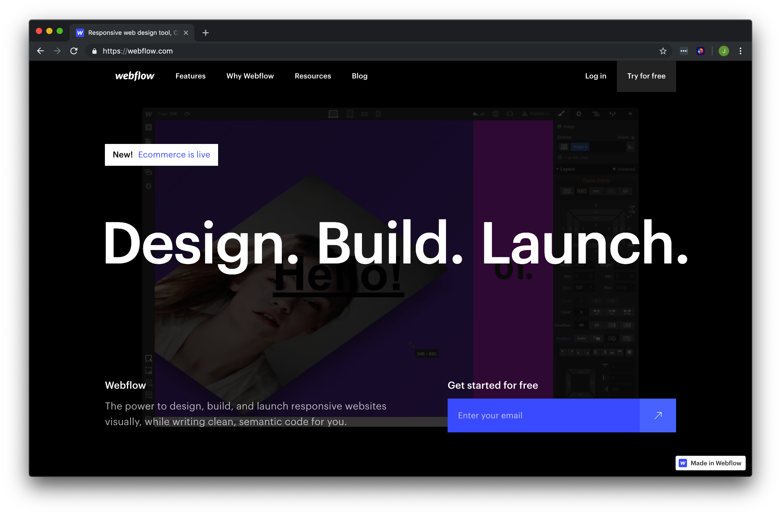Click the Log in link

pos(596,76)
